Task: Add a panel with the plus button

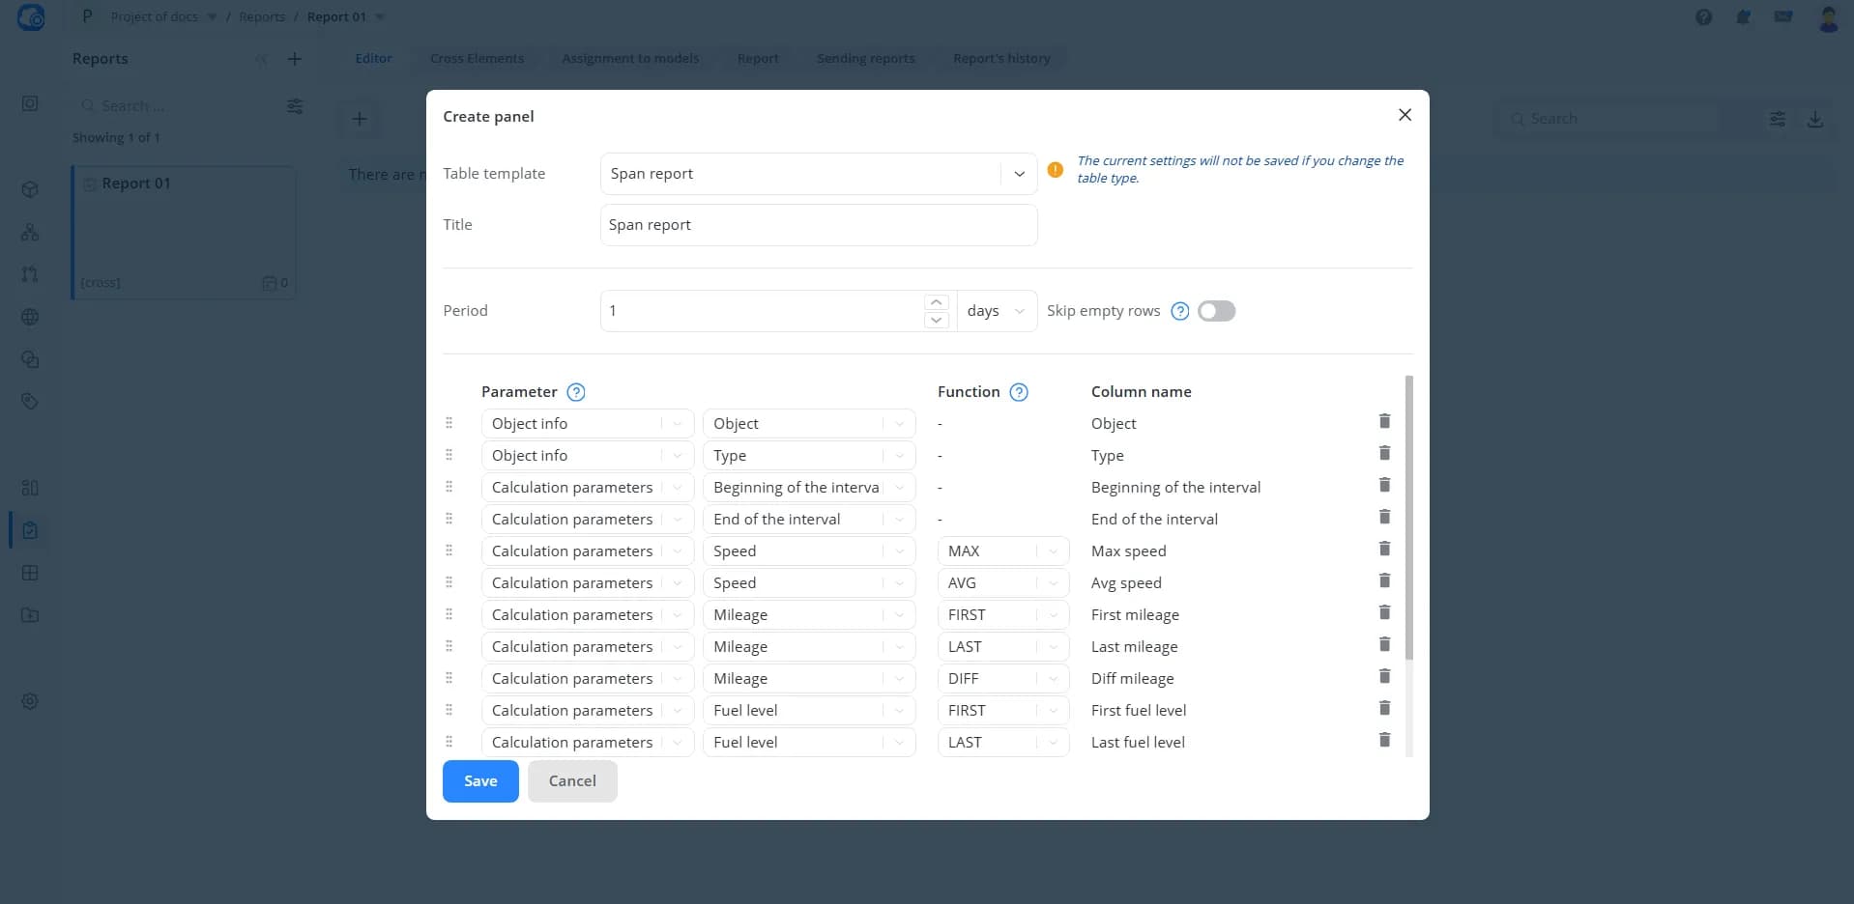Action: point(359,119)
